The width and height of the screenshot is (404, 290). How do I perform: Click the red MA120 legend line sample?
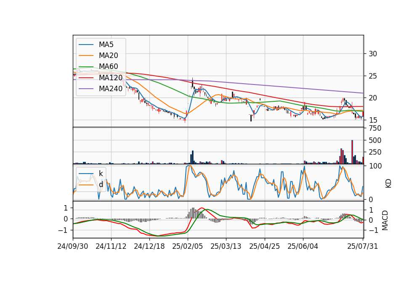86,77
